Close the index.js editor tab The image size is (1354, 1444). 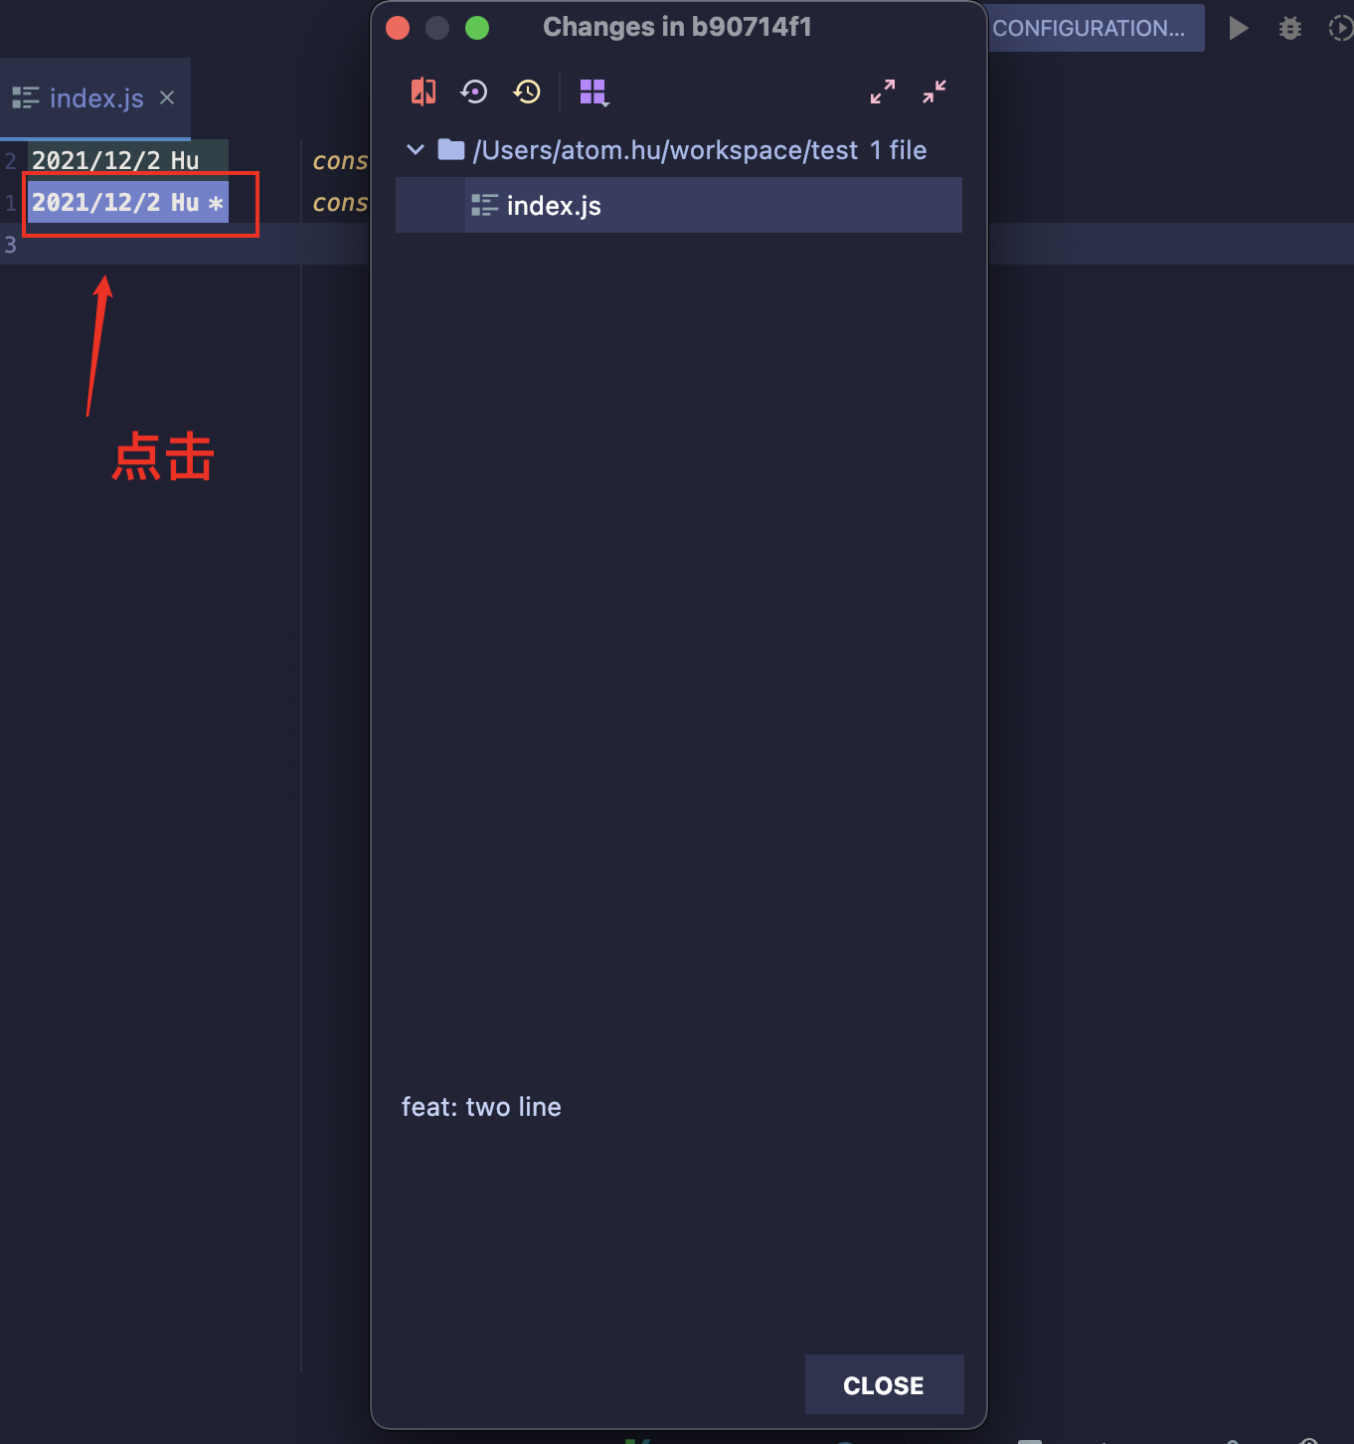(x=166, y=97)
